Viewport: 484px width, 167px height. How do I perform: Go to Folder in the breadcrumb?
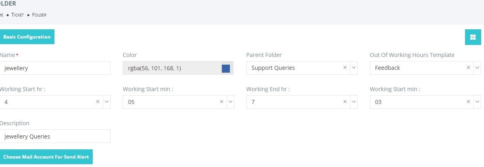pyautogui.click(x=39, y=15)
